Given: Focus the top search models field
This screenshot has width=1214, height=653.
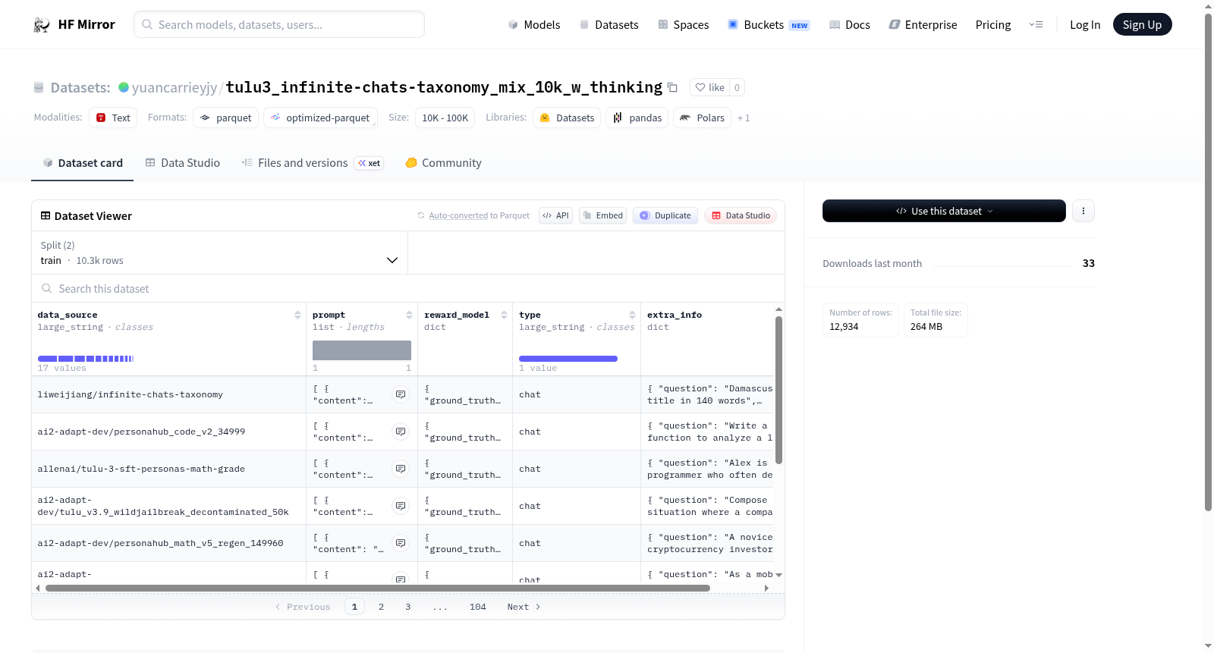Looking at the screenshot, I should (279, 24).
